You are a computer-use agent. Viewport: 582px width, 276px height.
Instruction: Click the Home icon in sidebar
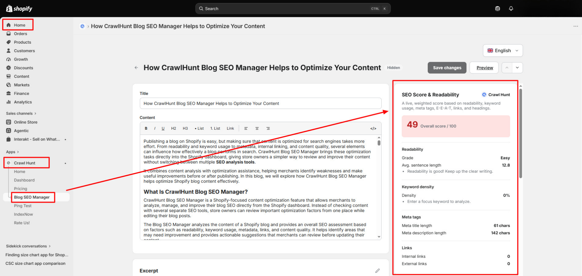tap(8, 25)
